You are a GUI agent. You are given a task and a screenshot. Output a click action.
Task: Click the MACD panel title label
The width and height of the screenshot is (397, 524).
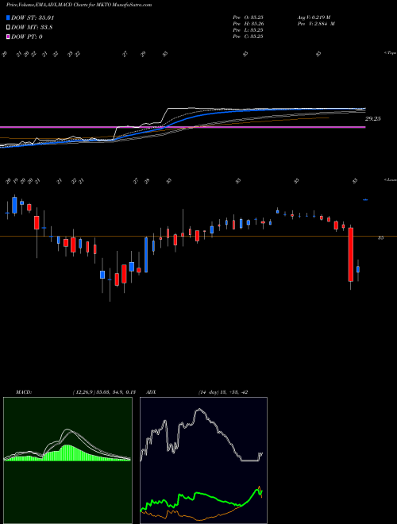(x=24, y=392)
